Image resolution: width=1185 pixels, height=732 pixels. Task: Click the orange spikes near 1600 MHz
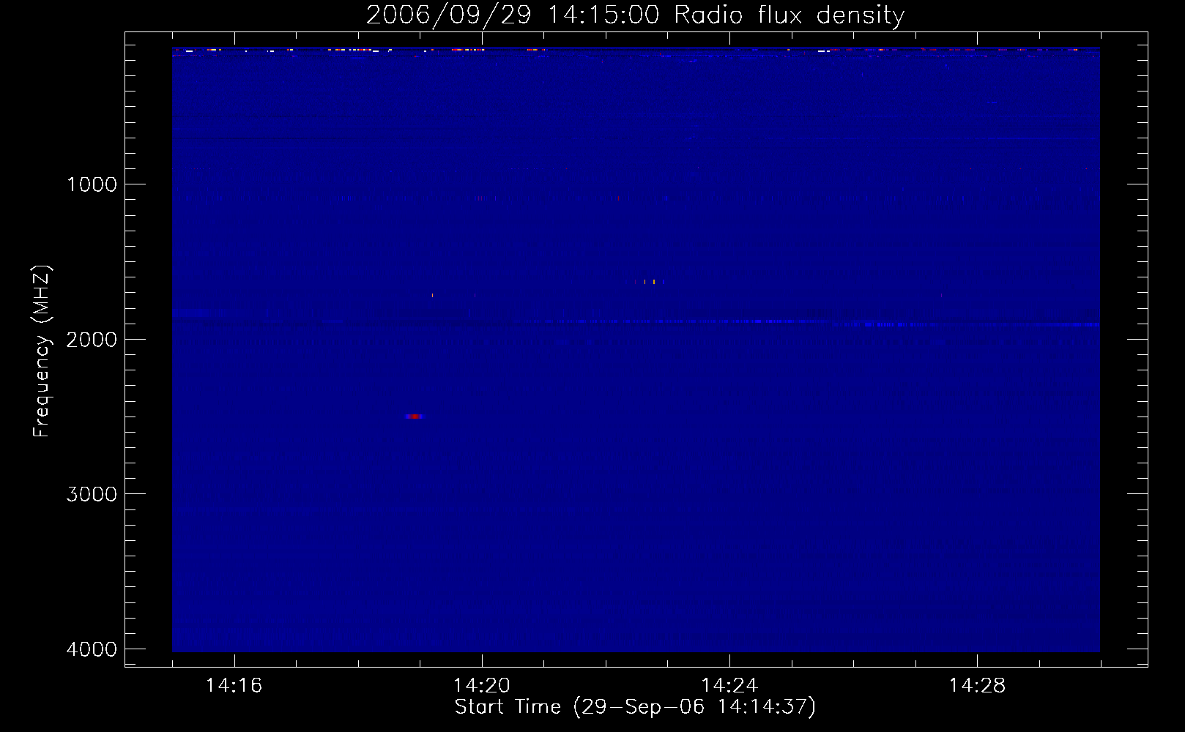[650, 281]
